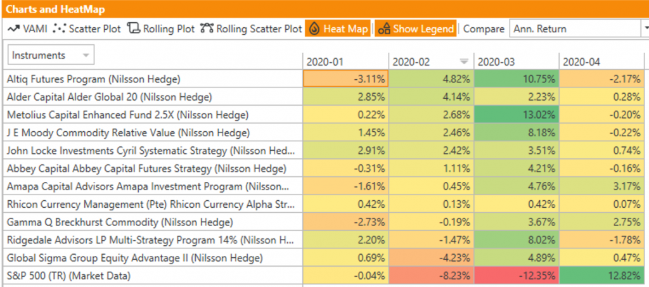Toggle the Heat Map view button
This screenshot has height=287, width=649.
coord(338,29)
